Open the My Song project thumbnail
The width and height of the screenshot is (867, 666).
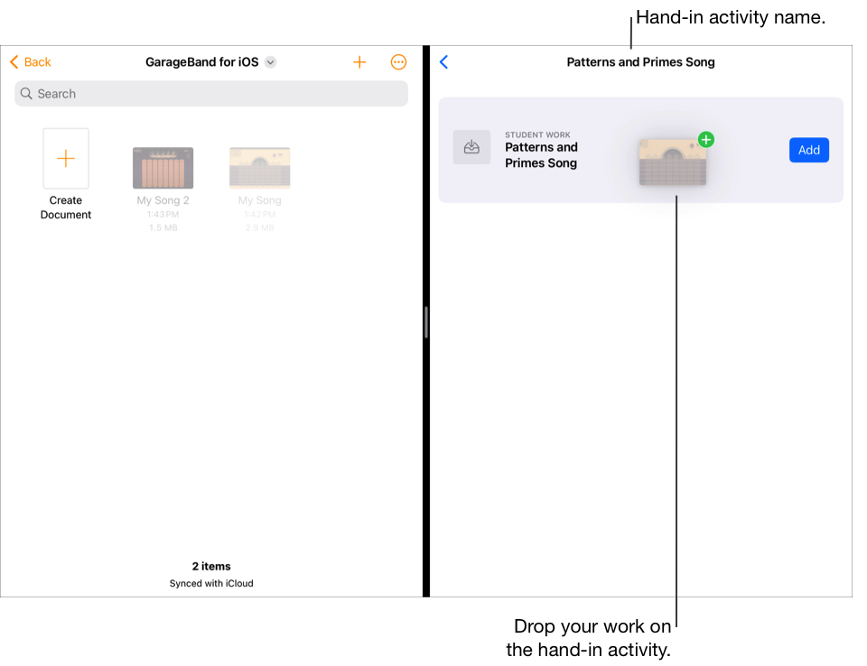click(259, 167)
